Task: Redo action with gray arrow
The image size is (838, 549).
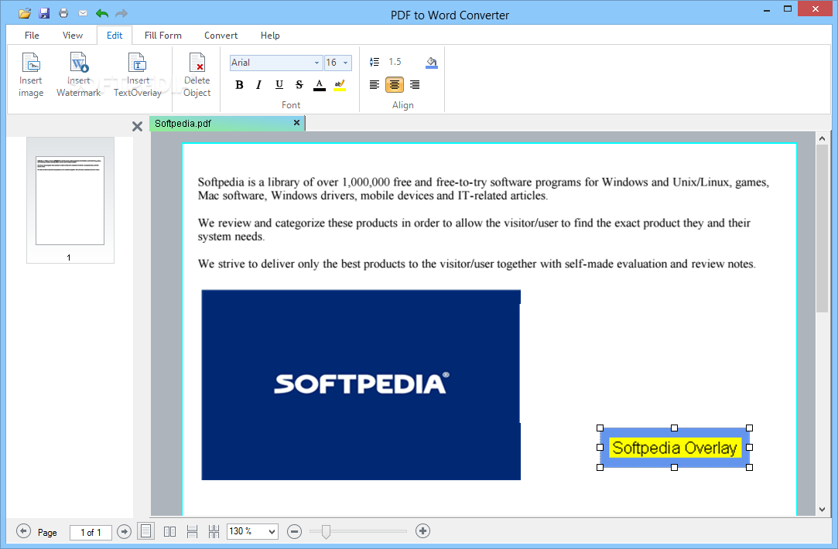Action: (121, 13)
